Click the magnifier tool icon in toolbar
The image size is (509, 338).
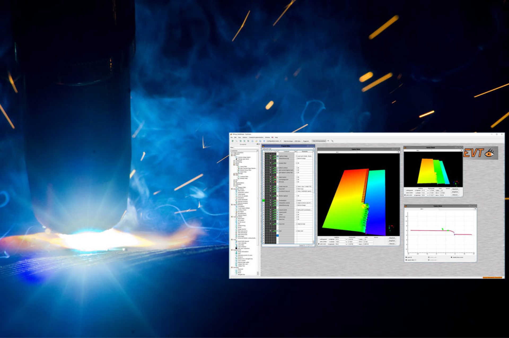tap(332, 141)
